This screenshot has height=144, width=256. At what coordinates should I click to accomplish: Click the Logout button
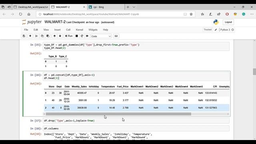pos(228,22)
